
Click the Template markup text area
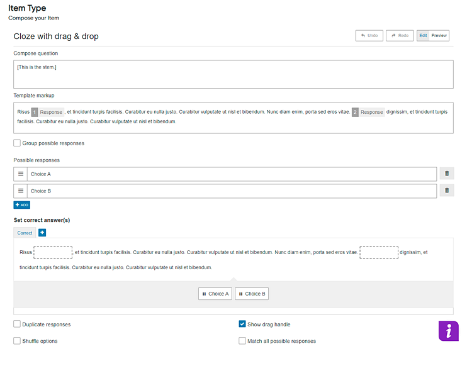(233, 118)
